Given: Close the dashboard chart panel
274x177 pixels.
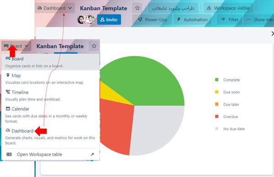Looking at the screenshot, I should tap(273, 33).
